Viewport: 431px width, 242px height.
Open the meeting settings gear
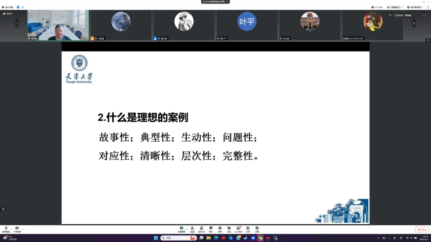(x=257, y=228)
